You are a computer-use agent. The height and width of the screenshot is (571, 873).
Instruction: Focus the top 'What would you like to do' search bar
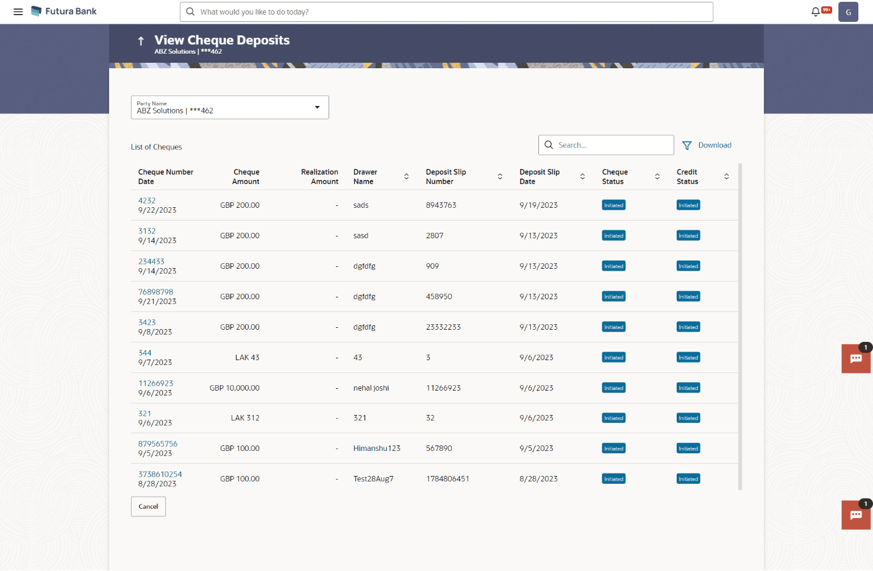[446, 12]
